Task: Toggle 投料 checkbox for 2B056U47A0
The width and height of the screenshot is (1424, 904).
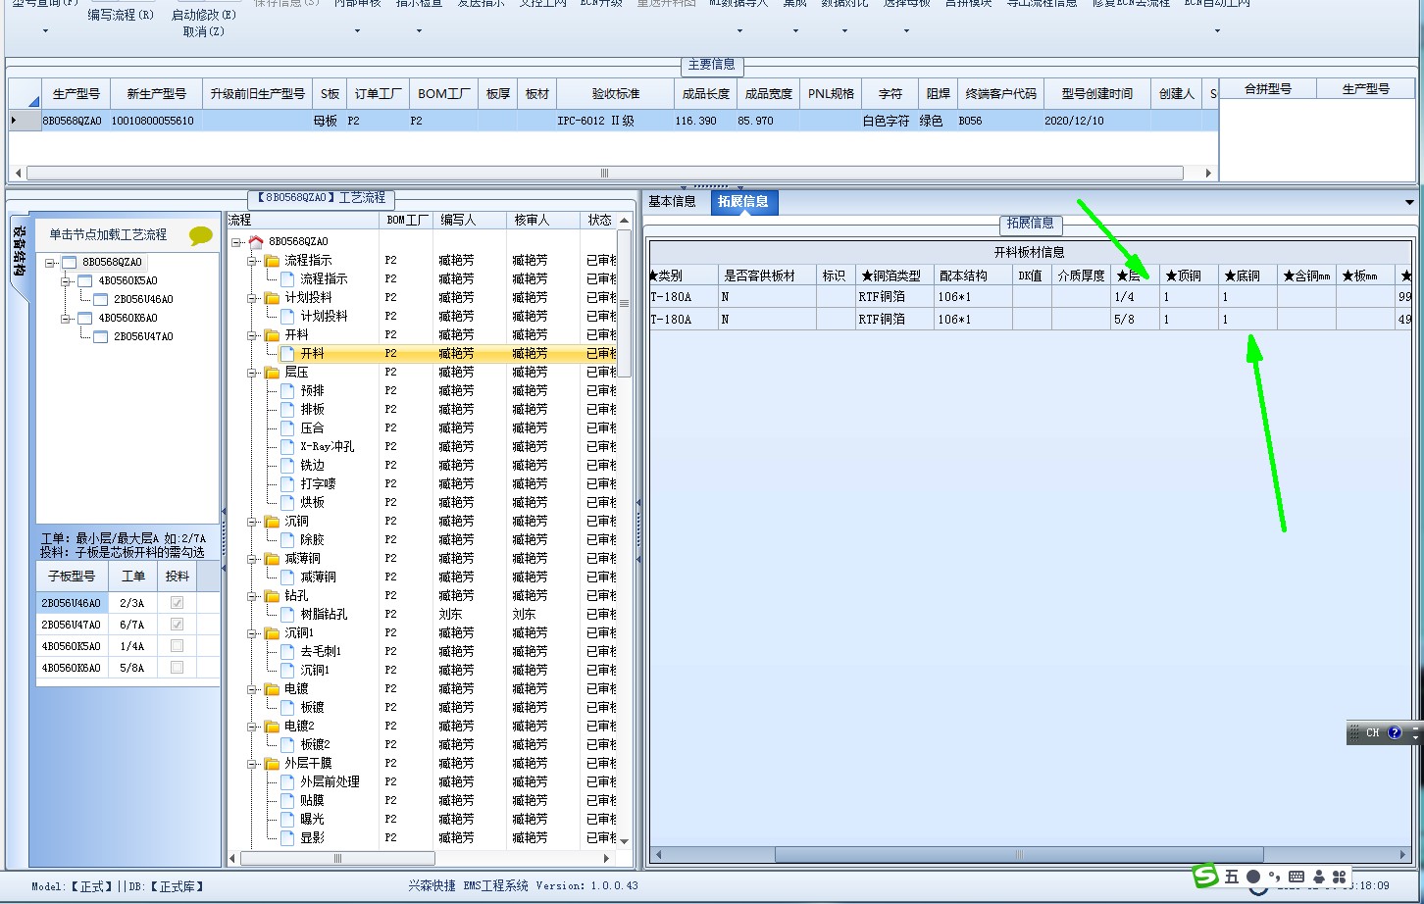Action: [177, 625]
